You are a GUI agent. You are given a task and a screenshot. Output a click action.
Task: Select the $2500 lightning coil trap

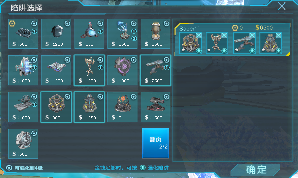coord(122,34)
